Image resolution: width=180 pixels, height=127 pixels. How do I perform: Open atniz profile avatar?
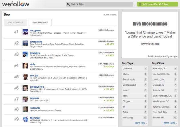pos(25,66)
